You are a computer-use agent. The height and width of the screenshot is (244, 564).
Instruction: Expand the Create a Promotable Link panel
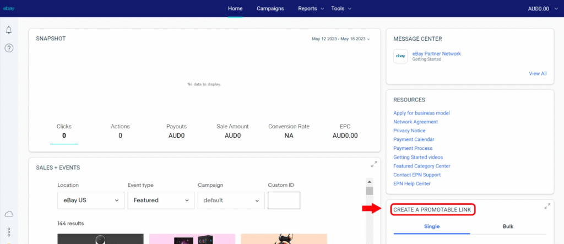(547, 207)
